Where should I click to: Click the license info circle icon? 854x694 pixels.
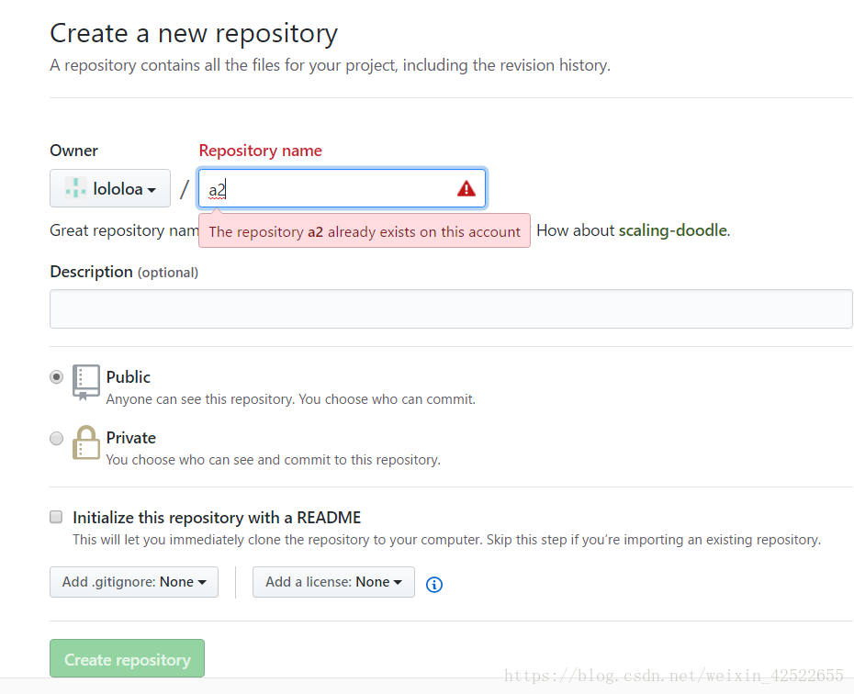tap(434, 585)
